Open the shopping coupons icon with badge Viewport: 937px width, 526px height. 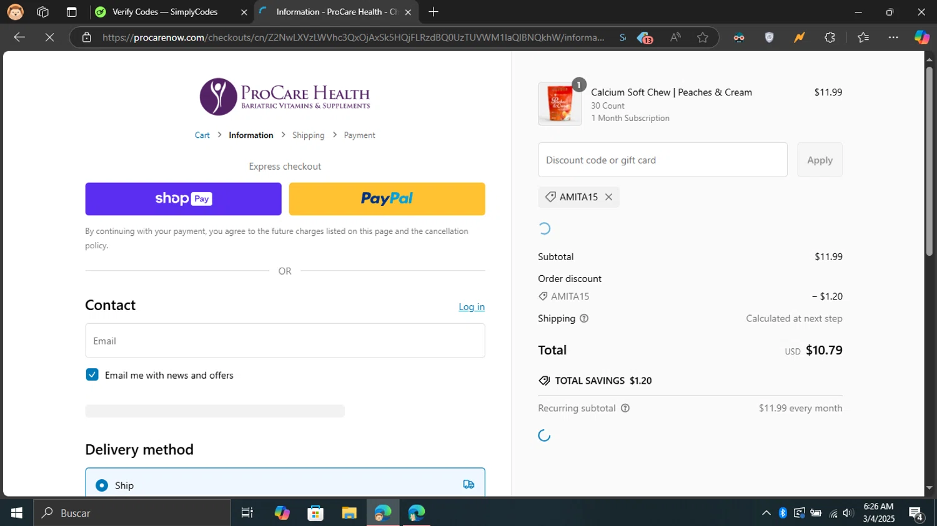pyautogui.click(x=645, y=38)
